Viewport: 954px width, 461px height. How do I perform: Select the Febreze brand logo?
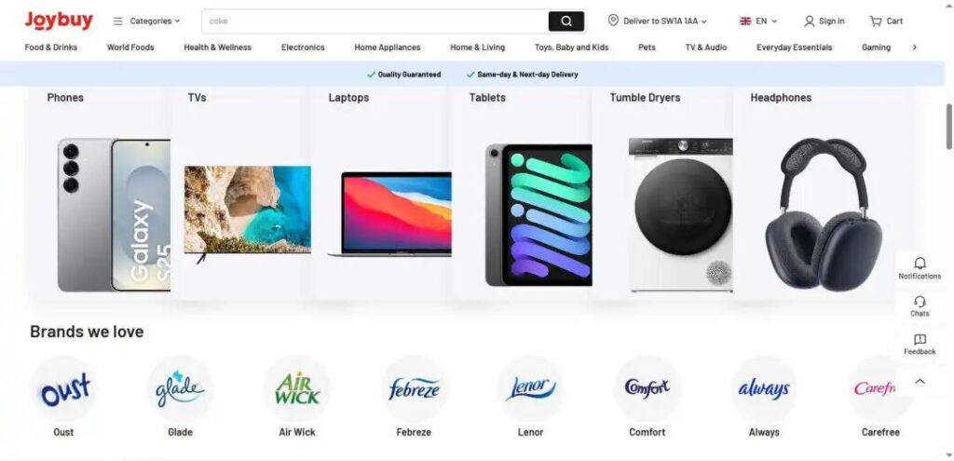click(414, 388)
